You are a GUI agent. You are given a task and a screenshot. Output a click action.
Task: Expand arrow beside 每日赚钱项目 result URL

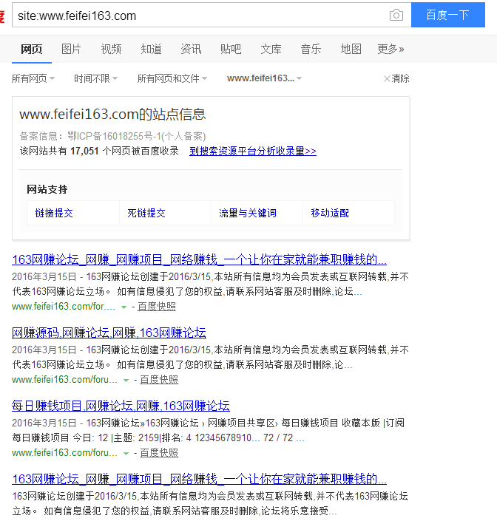pos(126,453)
